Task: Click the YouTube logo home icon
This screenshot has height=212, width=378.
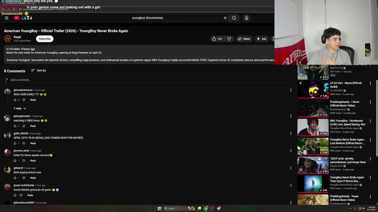Action: click(17, 18)
